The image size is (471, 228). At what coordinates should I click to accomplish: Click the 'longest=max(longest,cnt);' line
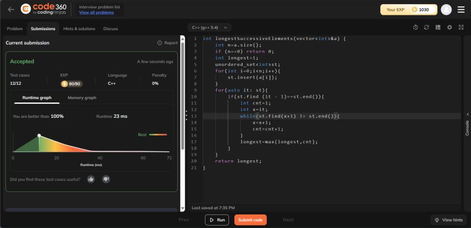278,142
